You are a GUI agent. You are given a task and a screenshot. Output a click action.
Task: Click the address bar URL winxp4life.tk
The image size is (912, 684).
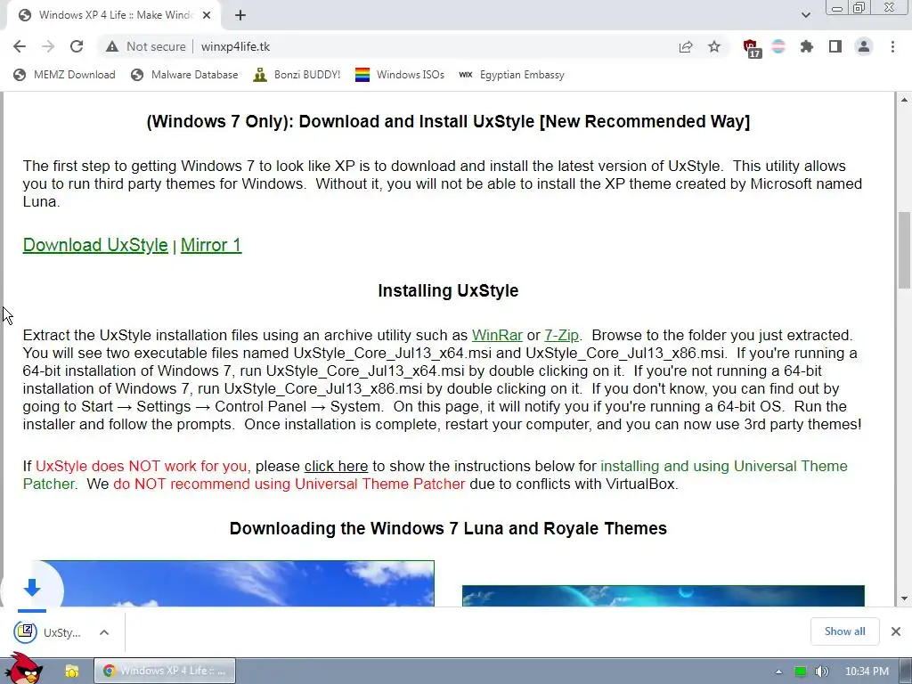tap(235, 46)
